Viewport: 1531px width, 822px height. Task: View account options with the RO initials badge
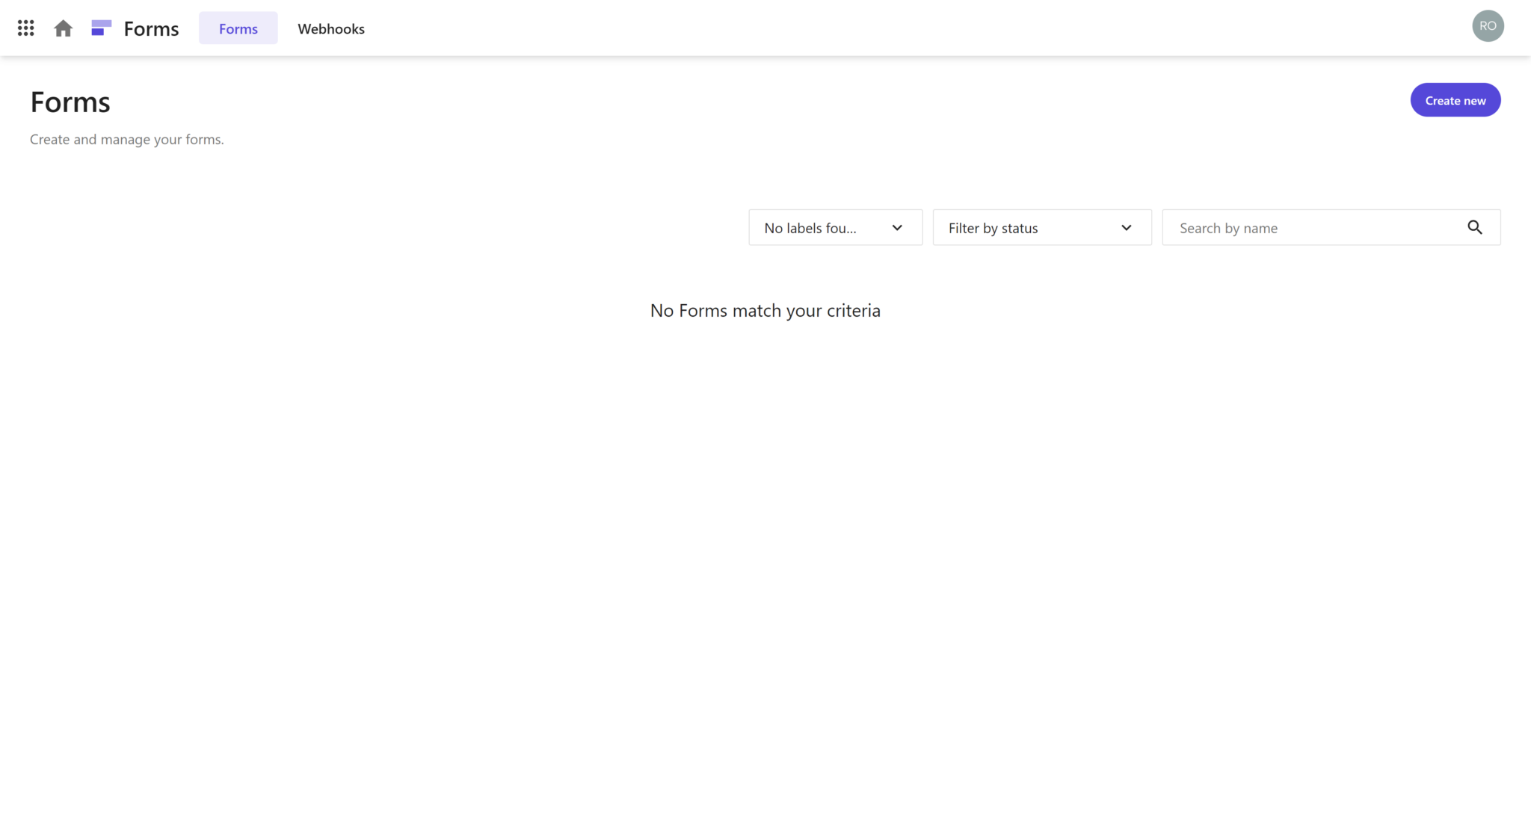point(1488,25)
